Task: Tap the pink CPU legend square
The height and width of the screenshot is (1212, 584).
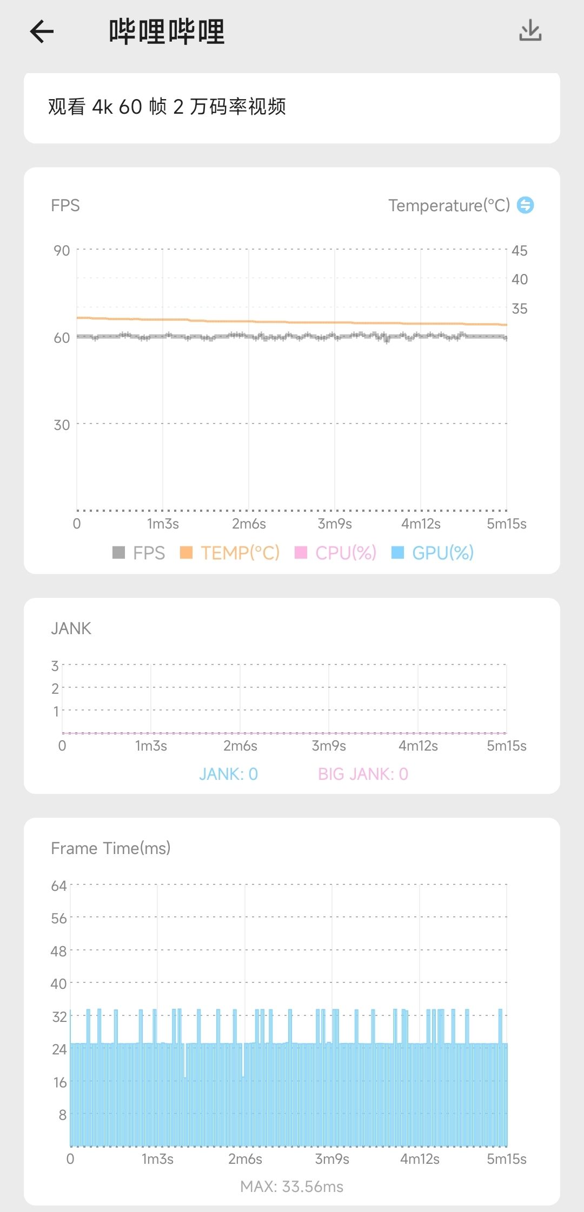Action: [x=301, y=552]
